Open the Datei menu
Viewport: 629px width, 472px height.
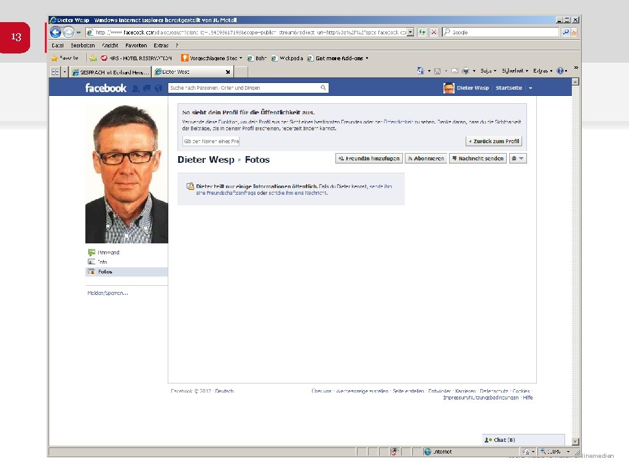click(57, 45)
